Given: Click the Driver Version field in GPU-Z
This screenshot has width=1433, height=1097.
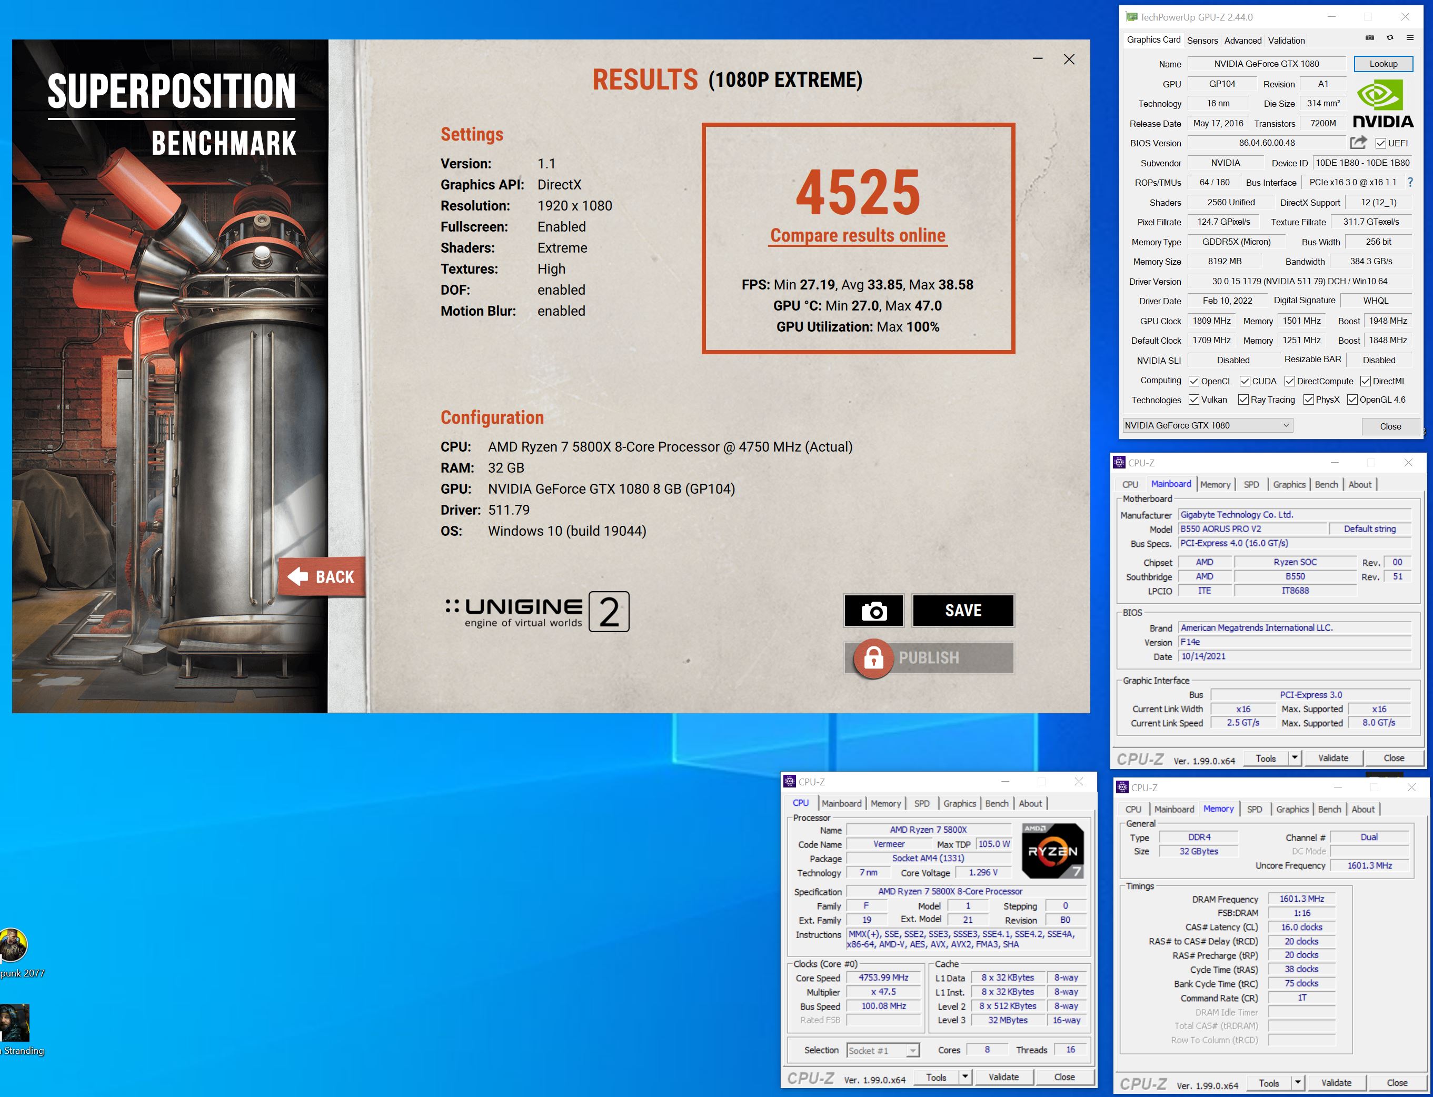Looking at the screenshot, I should [1300, 282].
